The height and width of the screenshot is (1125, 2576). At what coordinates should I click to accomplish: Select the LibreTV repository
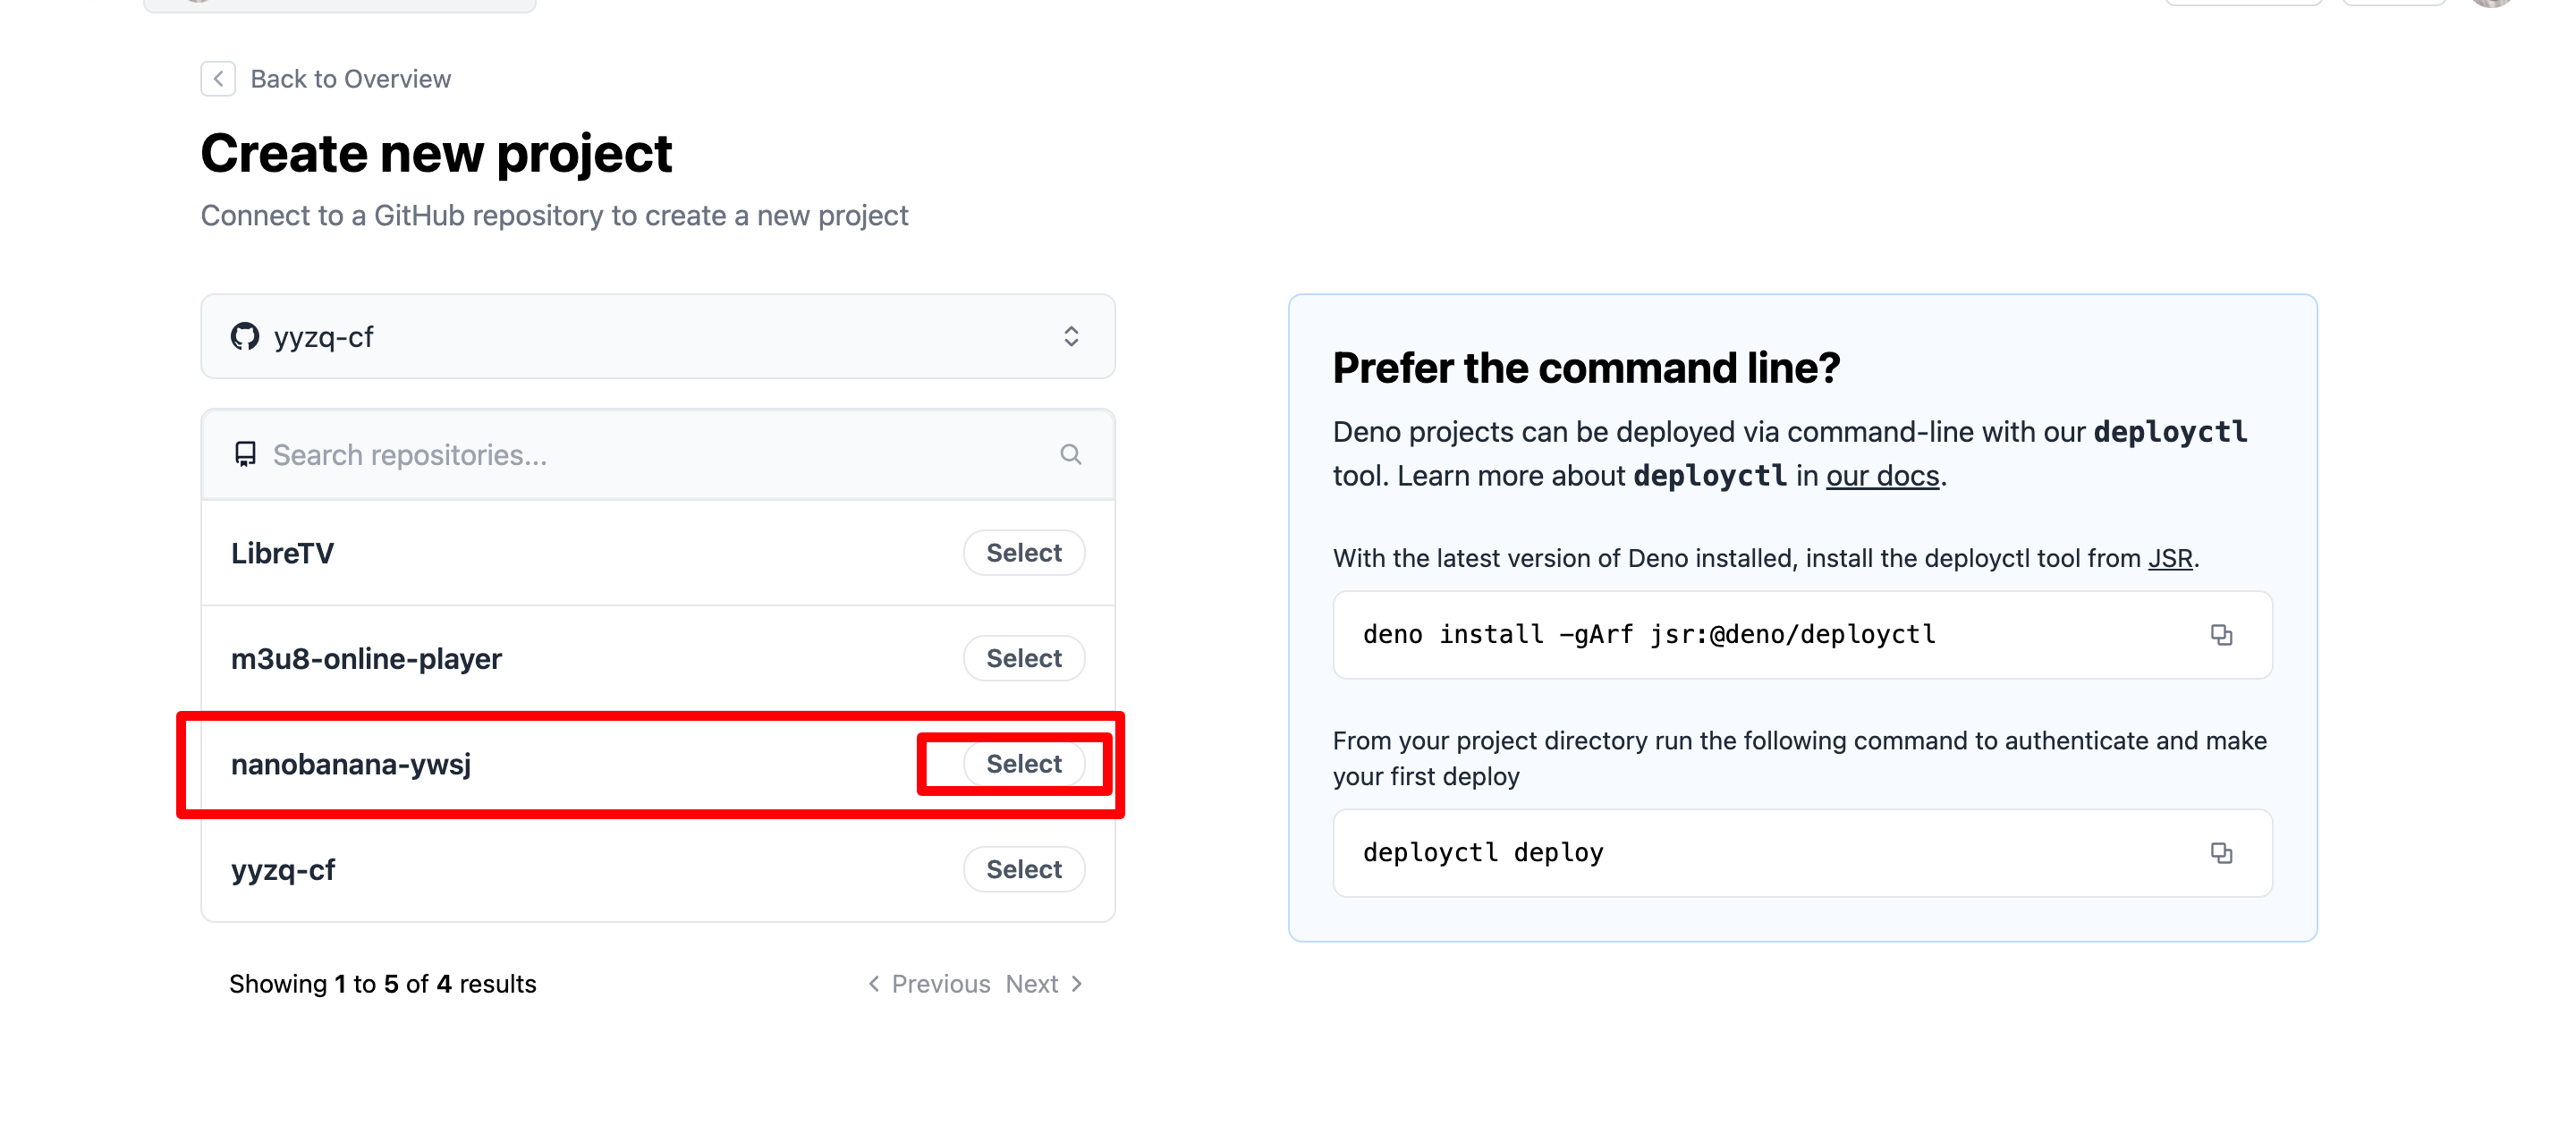1023,553
